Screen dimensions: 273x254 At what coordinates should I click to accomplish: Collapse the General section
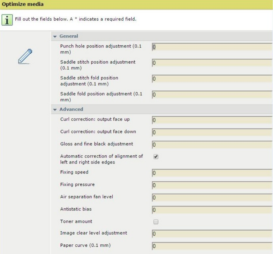tap(55, 36)
